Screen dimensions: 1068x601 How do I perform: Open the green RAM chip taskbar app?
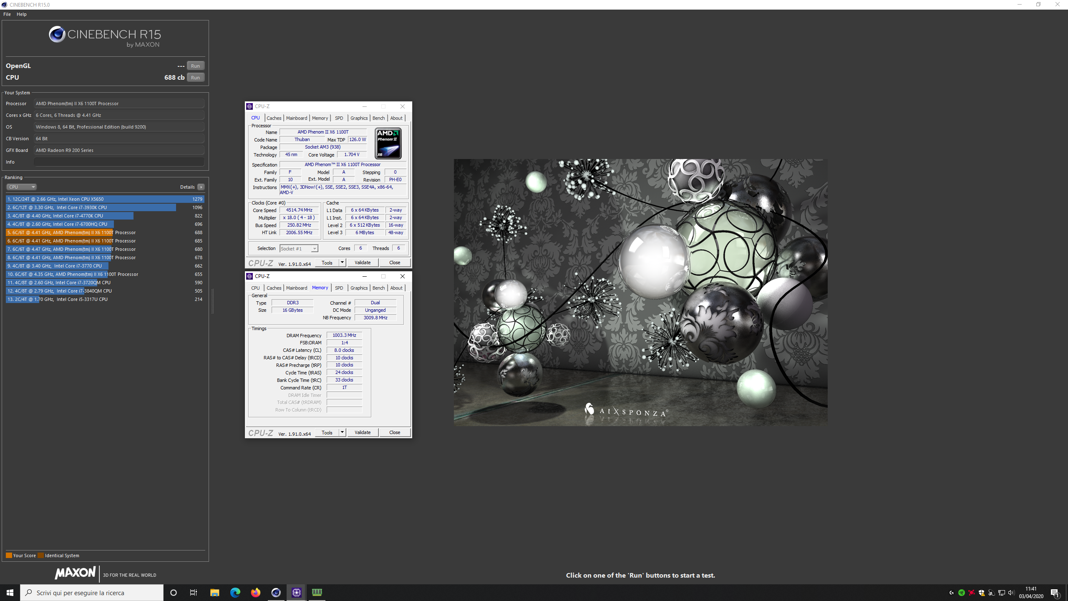[x=317, y=593]
